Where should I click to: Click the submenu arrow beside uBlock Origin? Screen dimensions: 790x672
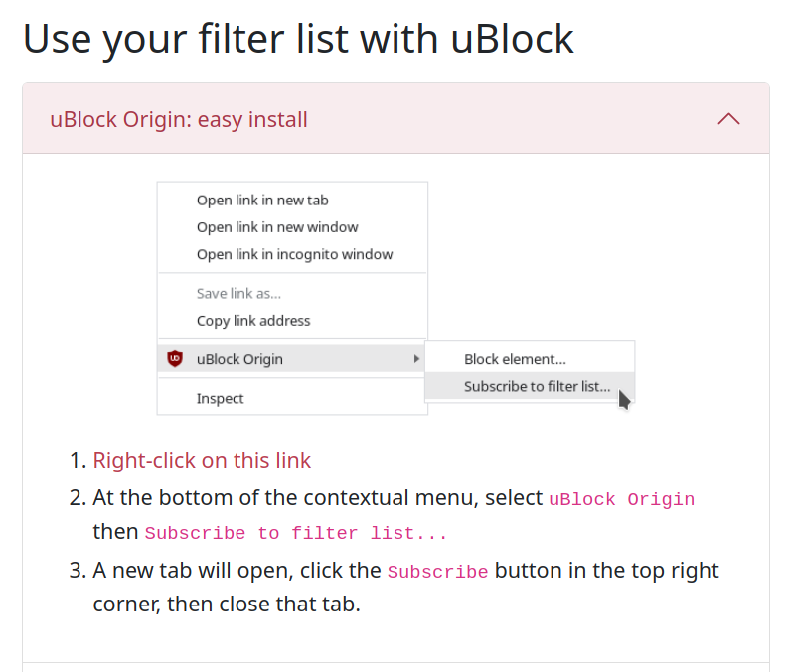[x=416, y=359]
